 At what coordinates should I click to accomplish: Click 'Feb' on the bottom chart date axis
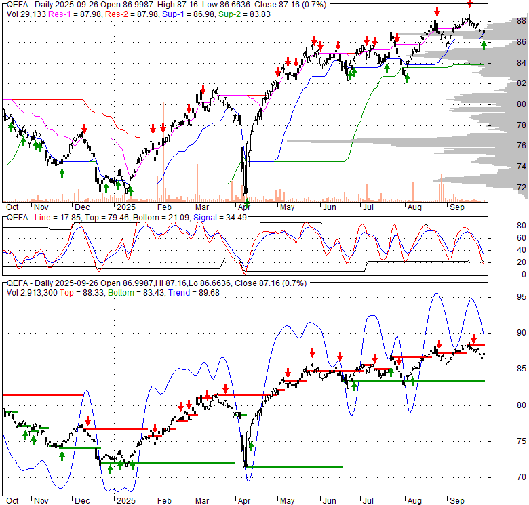pos(164,501)
